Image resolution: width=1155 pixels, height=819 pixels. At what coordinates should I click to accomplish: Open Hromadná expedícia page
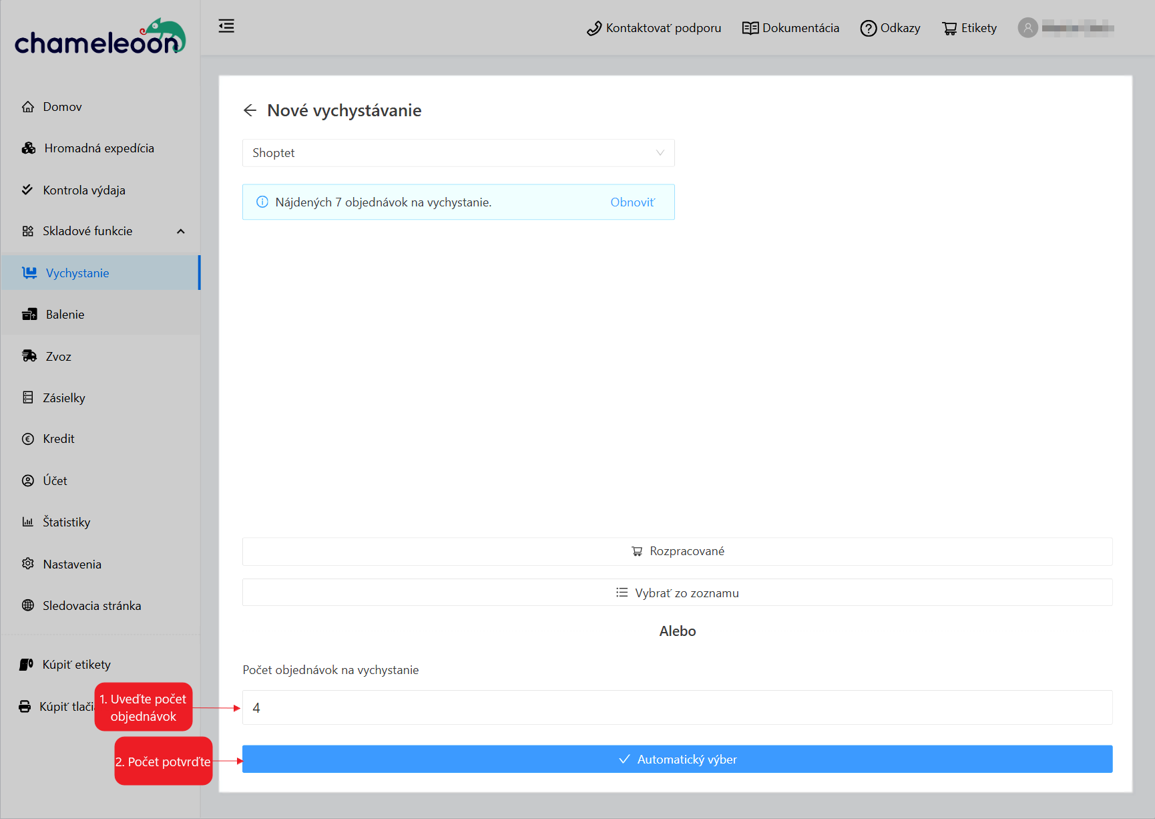pos(98,148)
